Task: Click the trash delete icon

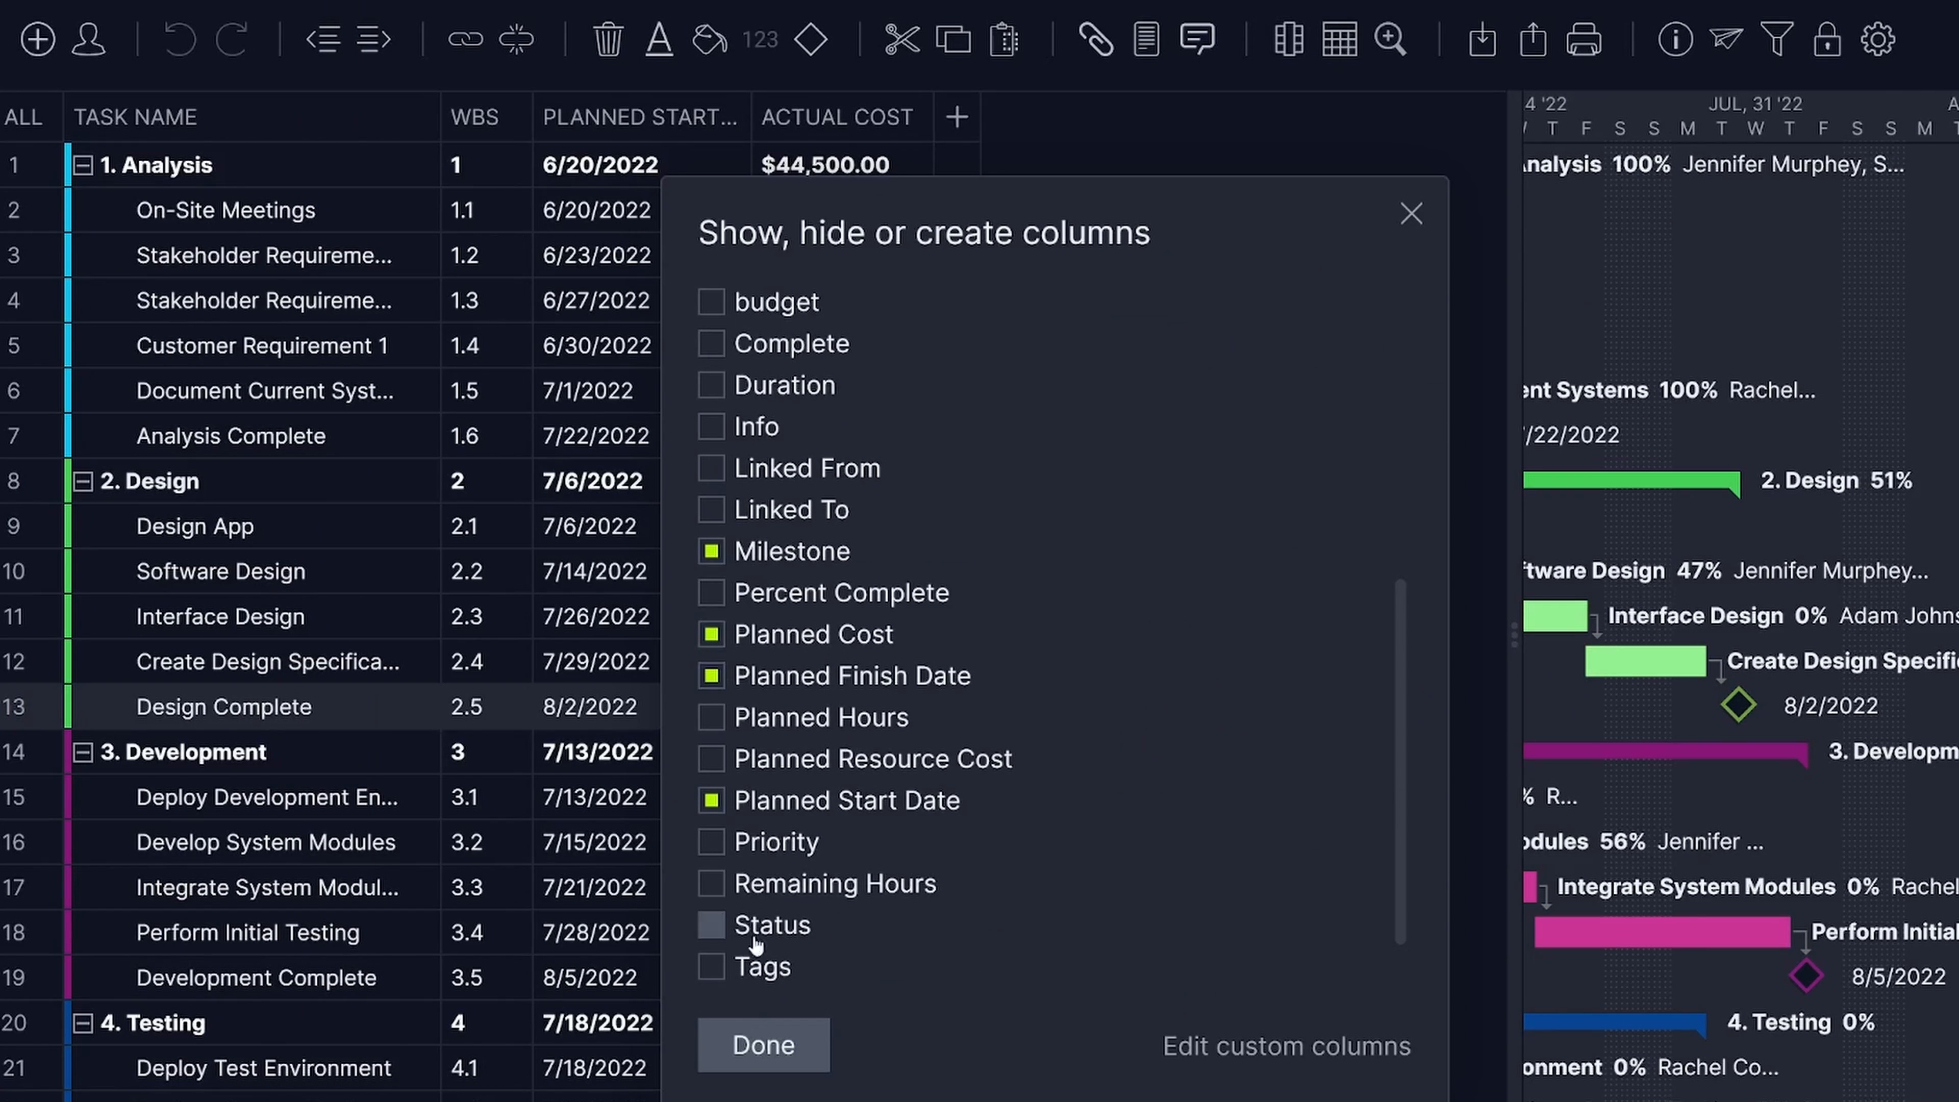Action: [x=608, y=39]
